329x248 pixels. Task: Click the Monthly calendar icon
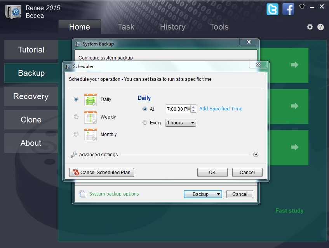[91, 135]
